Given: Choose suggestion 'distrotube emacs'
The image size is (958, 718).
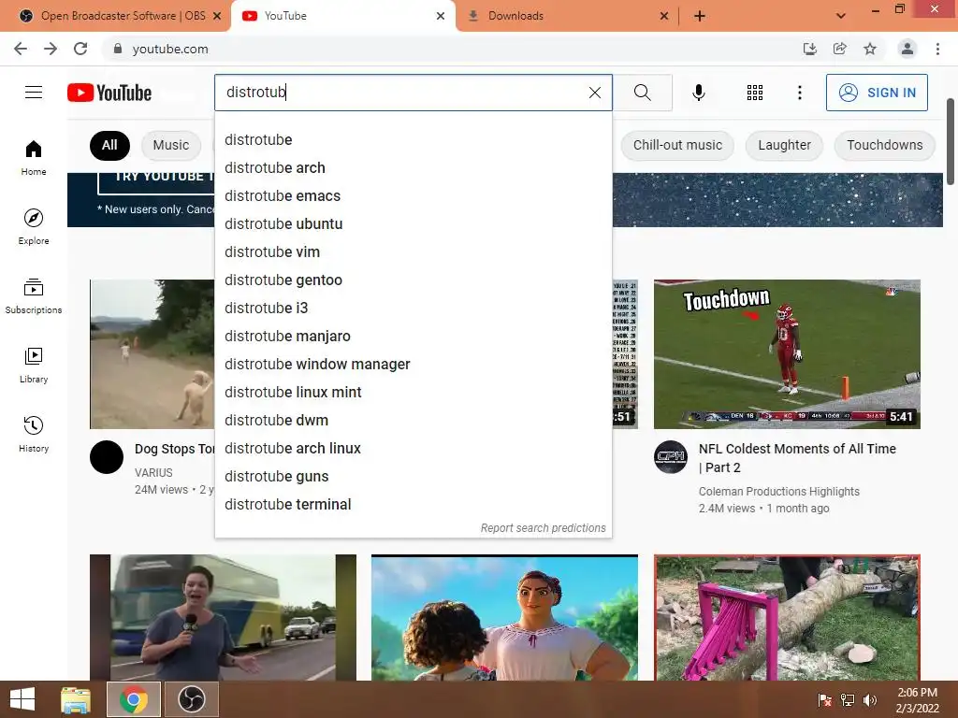Looking at the screenshot, I should click(413, 196).
